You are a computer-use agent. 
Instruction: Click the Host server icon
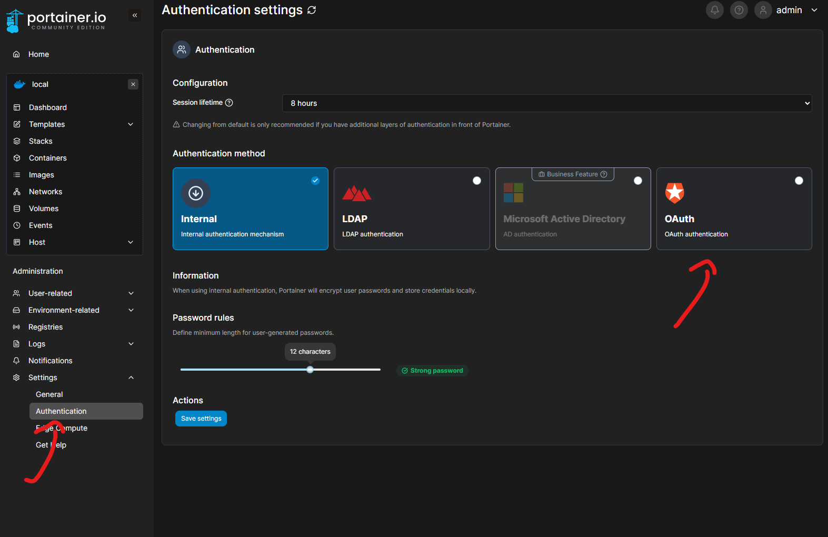(17, 242)
